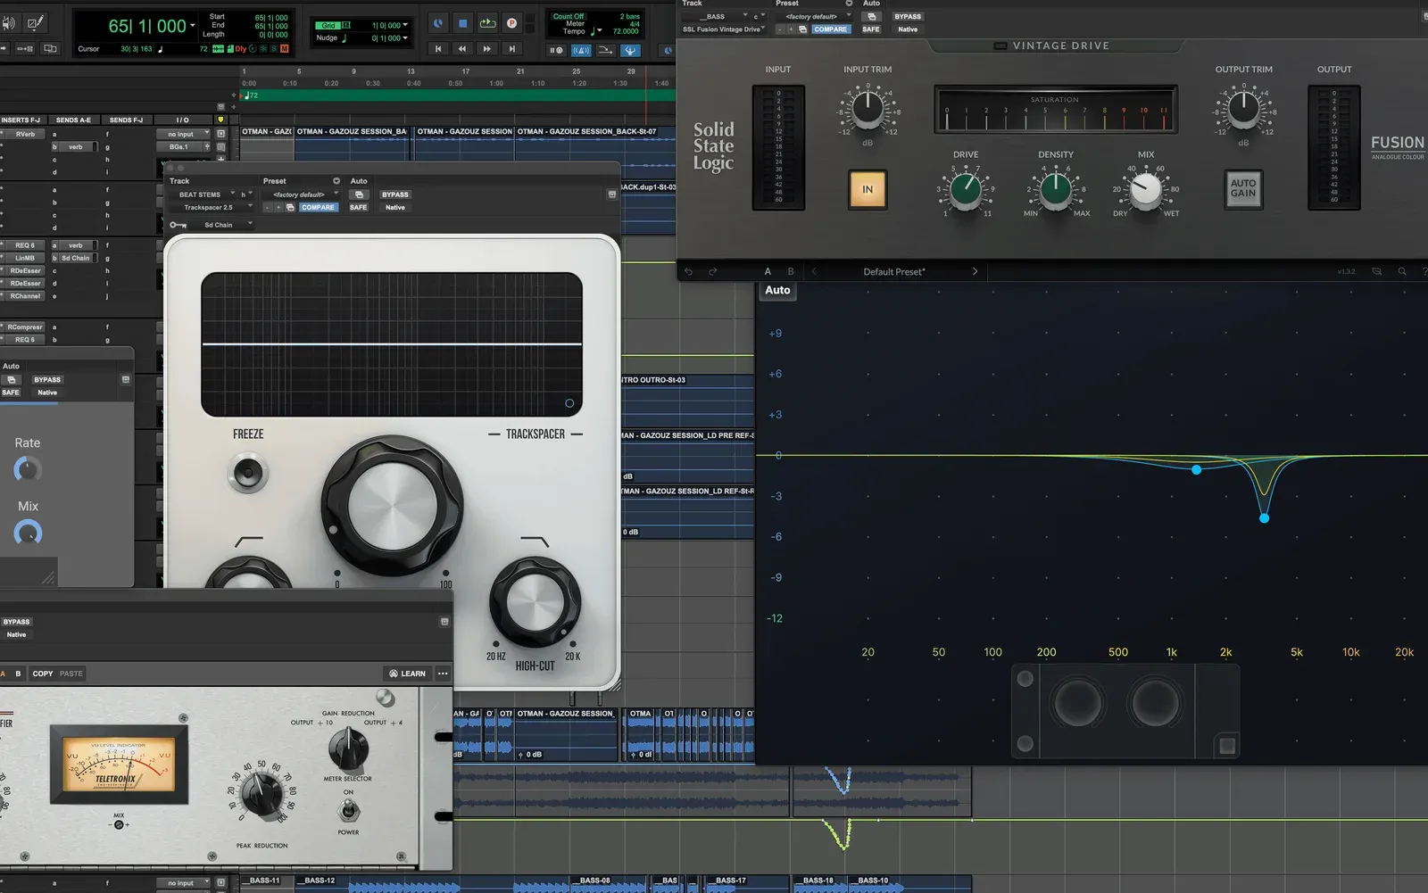
Task: Open the LinMB insert slot
Action: click(25, 258)
